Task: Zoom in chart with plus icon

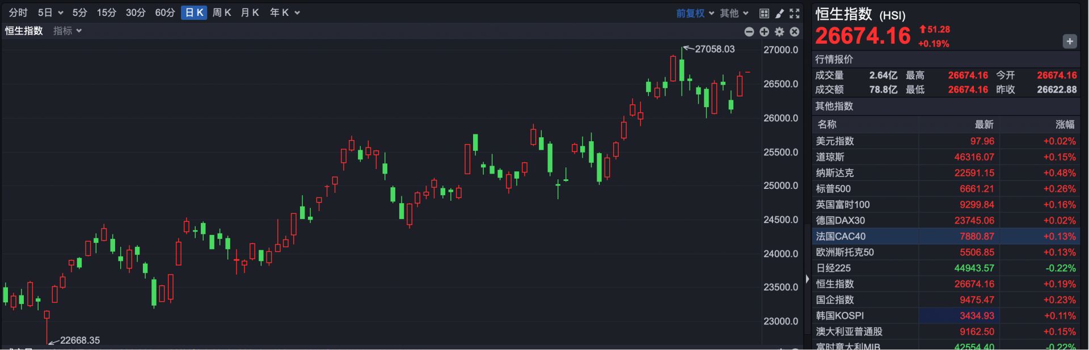Action: click(764, 32)
